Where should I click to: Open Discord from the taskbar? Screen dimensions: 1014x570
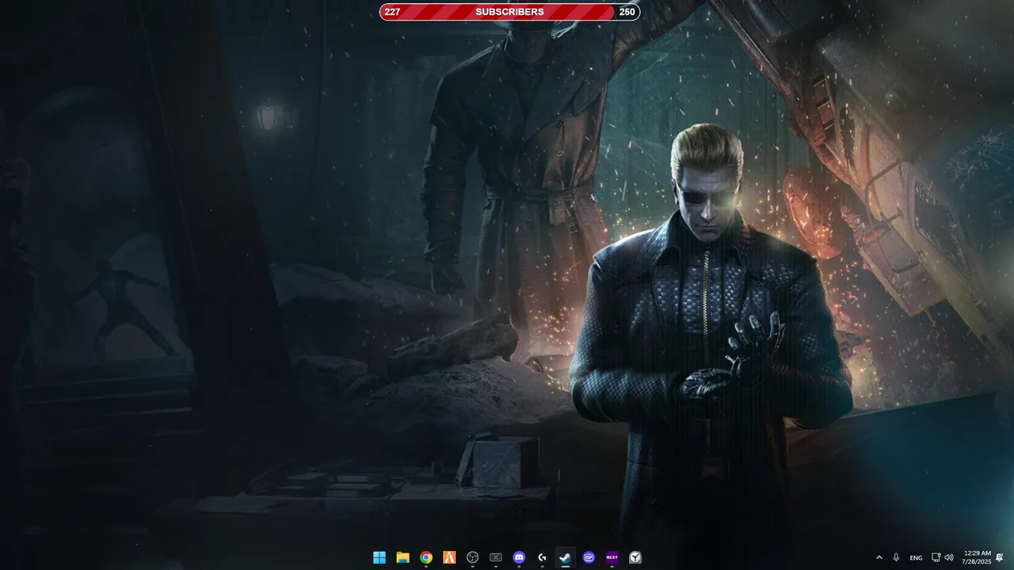point(519,557)
